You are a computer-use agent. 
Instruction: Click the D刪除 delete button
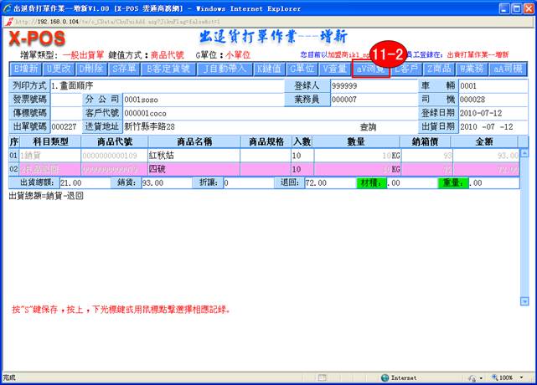pyautogui.click(x=92, y=69)
